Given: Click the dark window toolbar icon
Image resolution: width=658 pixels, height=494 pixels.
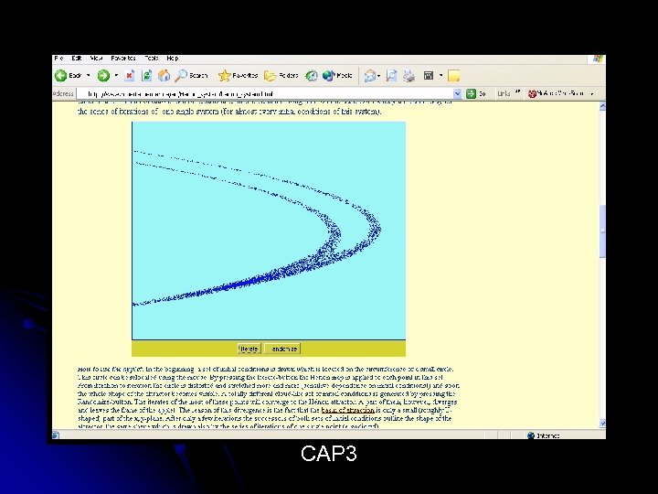Looking at the screenshot, I should (429, 76).
